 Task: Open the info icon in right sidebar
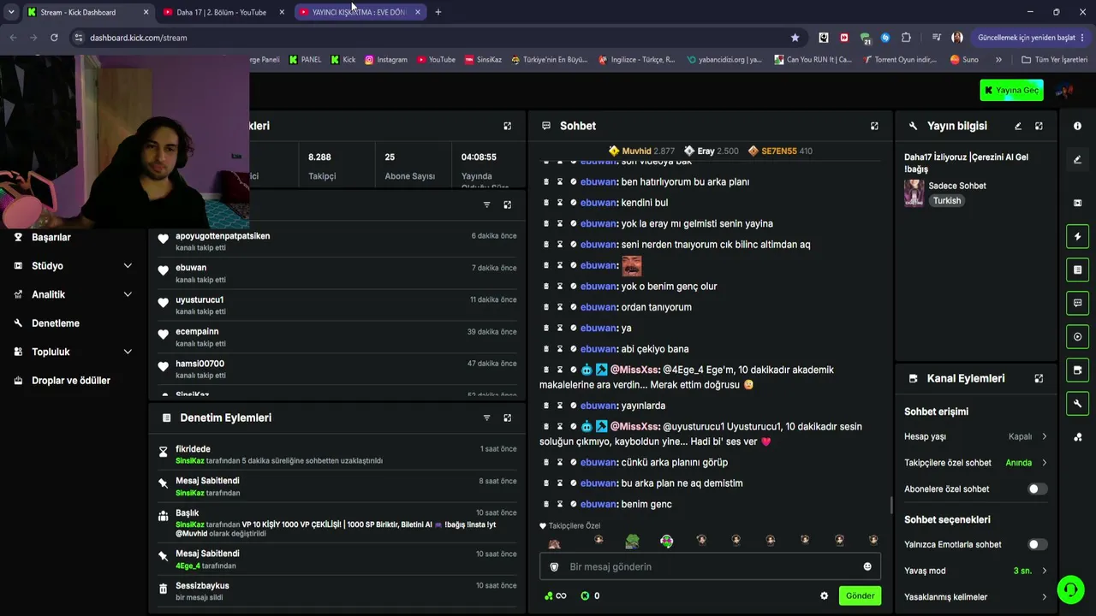[1077, 126]
